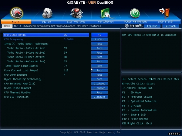Open the BIOS Features tab
Viewport: 182px width, 136px height.
pyautogui.click(x=76, y=22)
